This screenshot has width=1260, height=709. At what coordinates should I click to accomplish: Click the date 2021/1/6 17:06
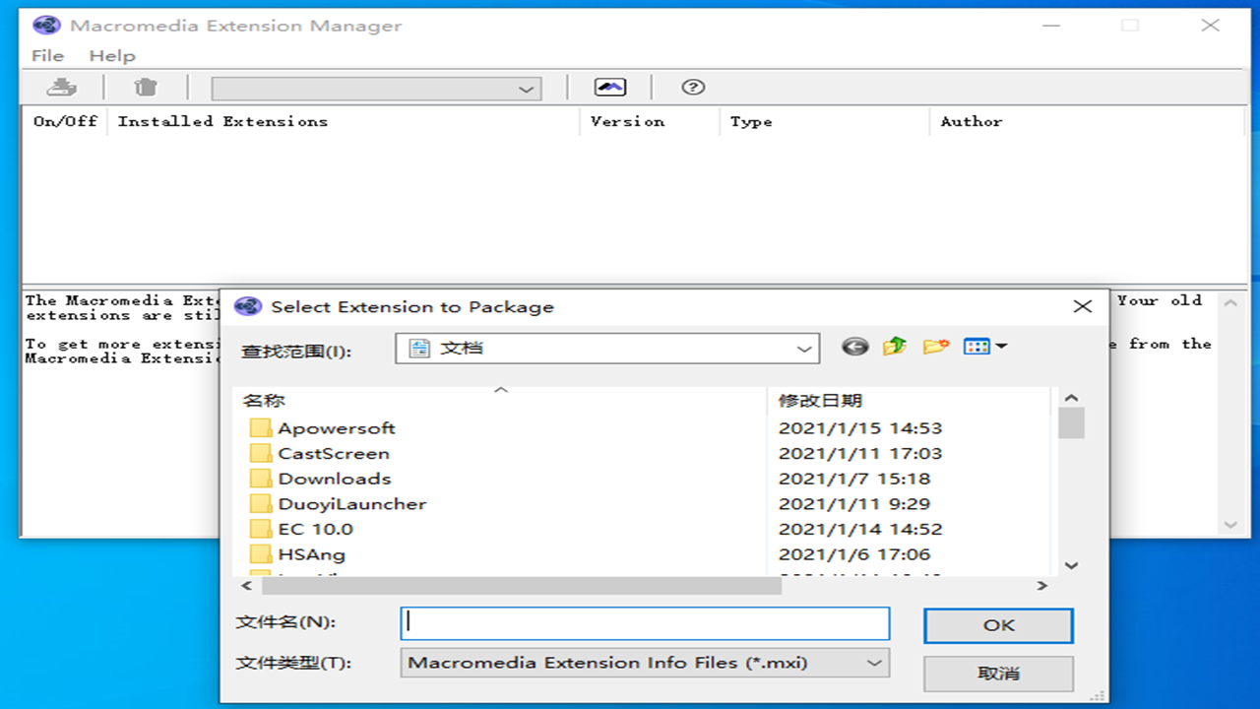point(854,555)
